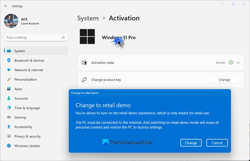Close the Settings window
Screen dimensions: 250x161
[244, 4]
